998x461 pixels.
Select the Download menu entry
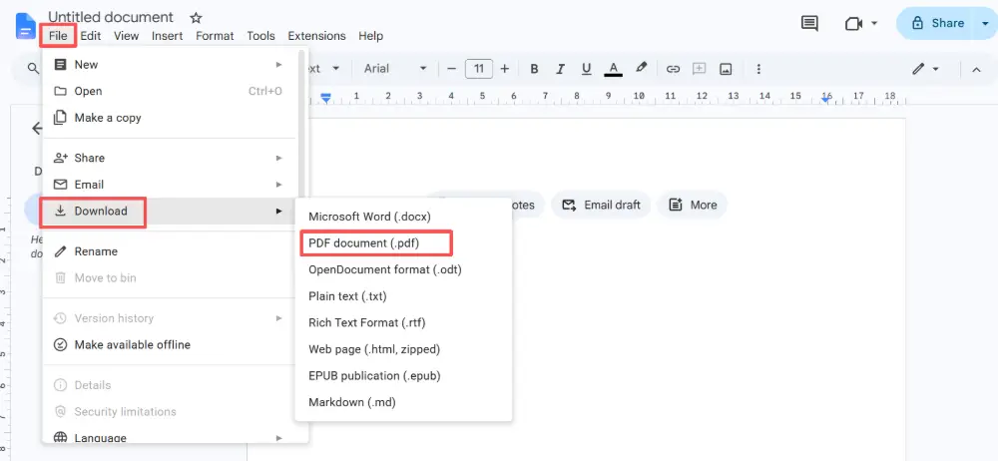pyautogui.click(x=169, y=212)
